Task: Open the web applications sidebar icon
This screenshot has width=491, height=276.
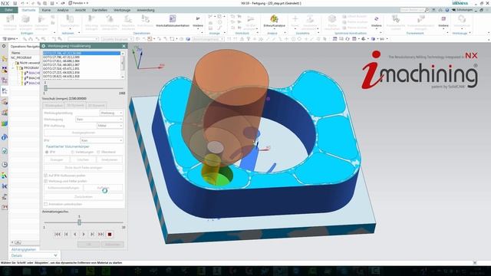Action: pos(5,151)
